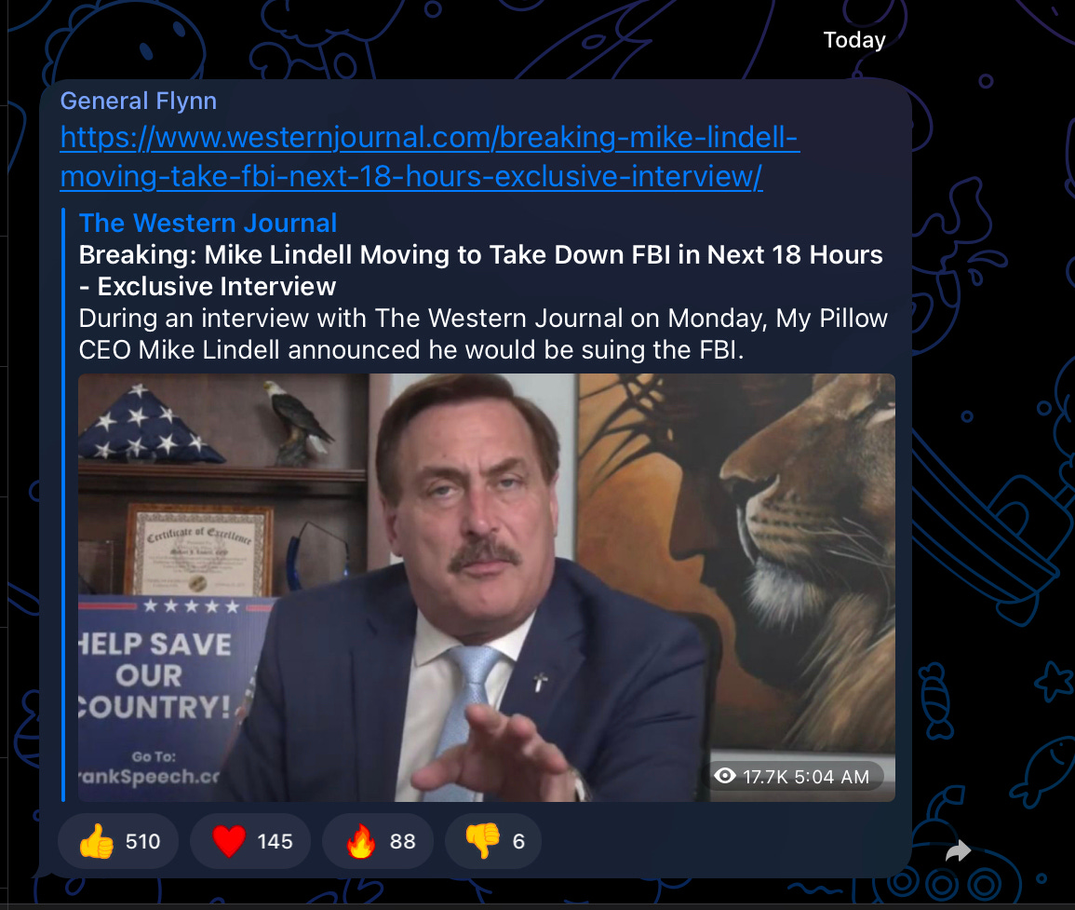The image size is (1075, 910).
Task: React with the fire emoji showing 88
Action: pyautogui.click(x=378, y=841)
